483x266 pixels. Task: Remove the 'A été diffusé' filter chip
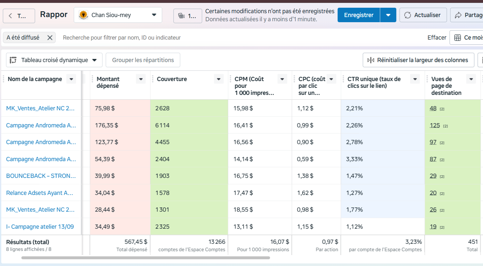pyautogui.click(x=50, y=38)
